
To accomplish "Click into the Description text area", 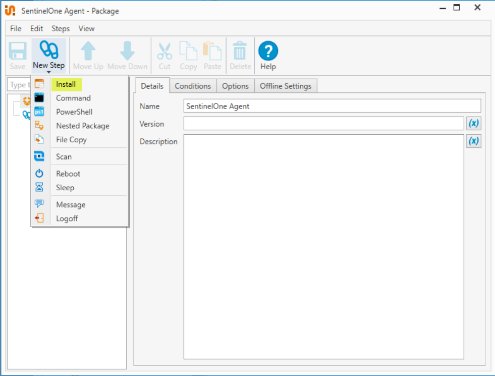I will tap(323, 247).
